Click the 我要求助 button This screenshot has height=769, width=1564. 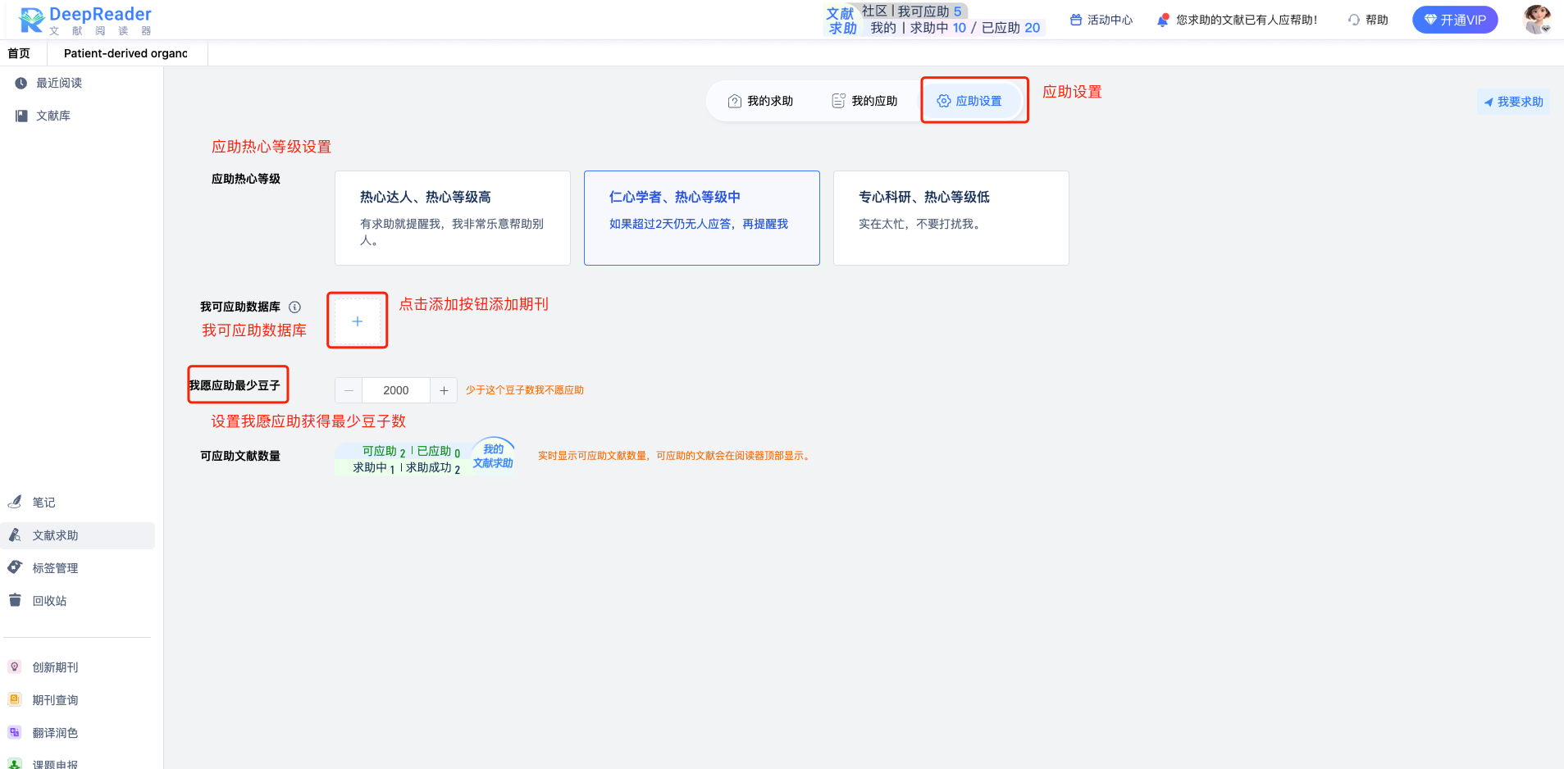(1513, 102)
